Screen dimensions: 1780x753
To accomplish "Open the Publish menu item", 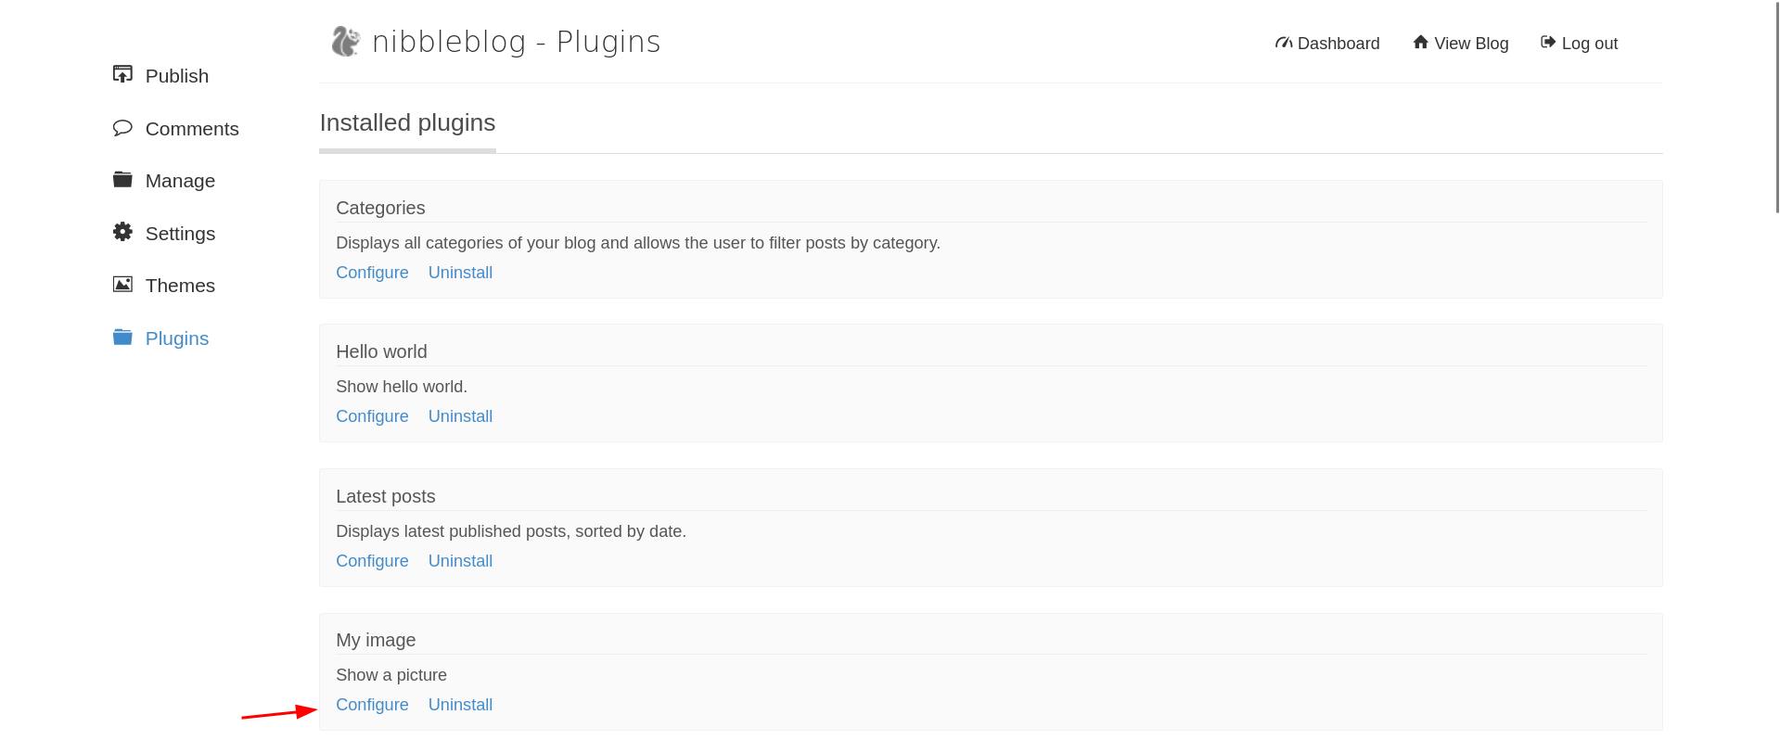I will 177,76.
